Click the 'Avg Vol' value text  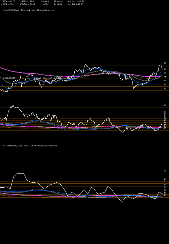pyautogui.click(x=76, y=1)
